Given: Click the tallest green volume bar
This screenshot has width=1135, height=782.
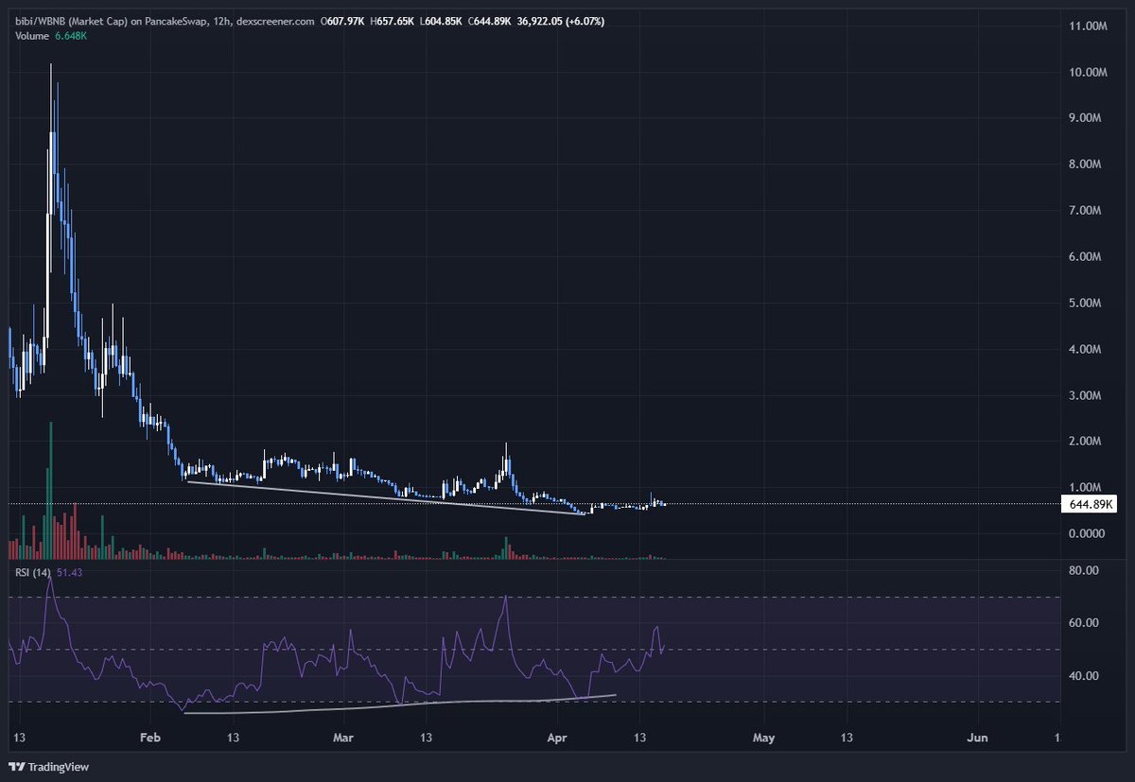Looking at the screenshot, I should pyautogui.click(x=51, y=491).
